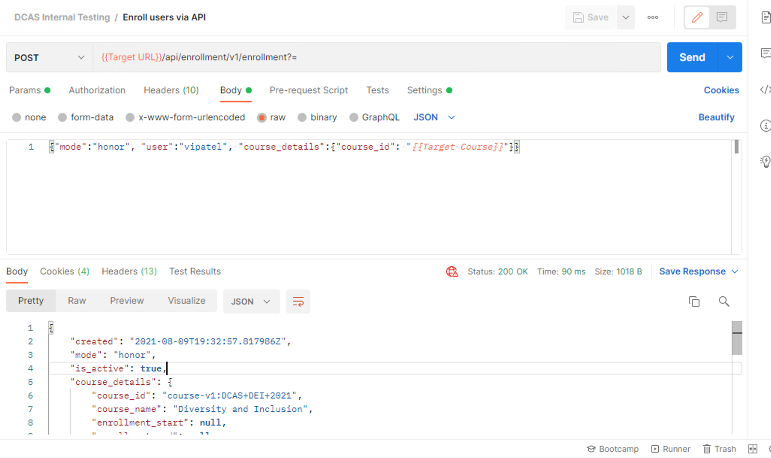771x458 pixels.
Task: Open Bootcamp from the status bar
Action: pyautogui.click(x=613, y=449)
